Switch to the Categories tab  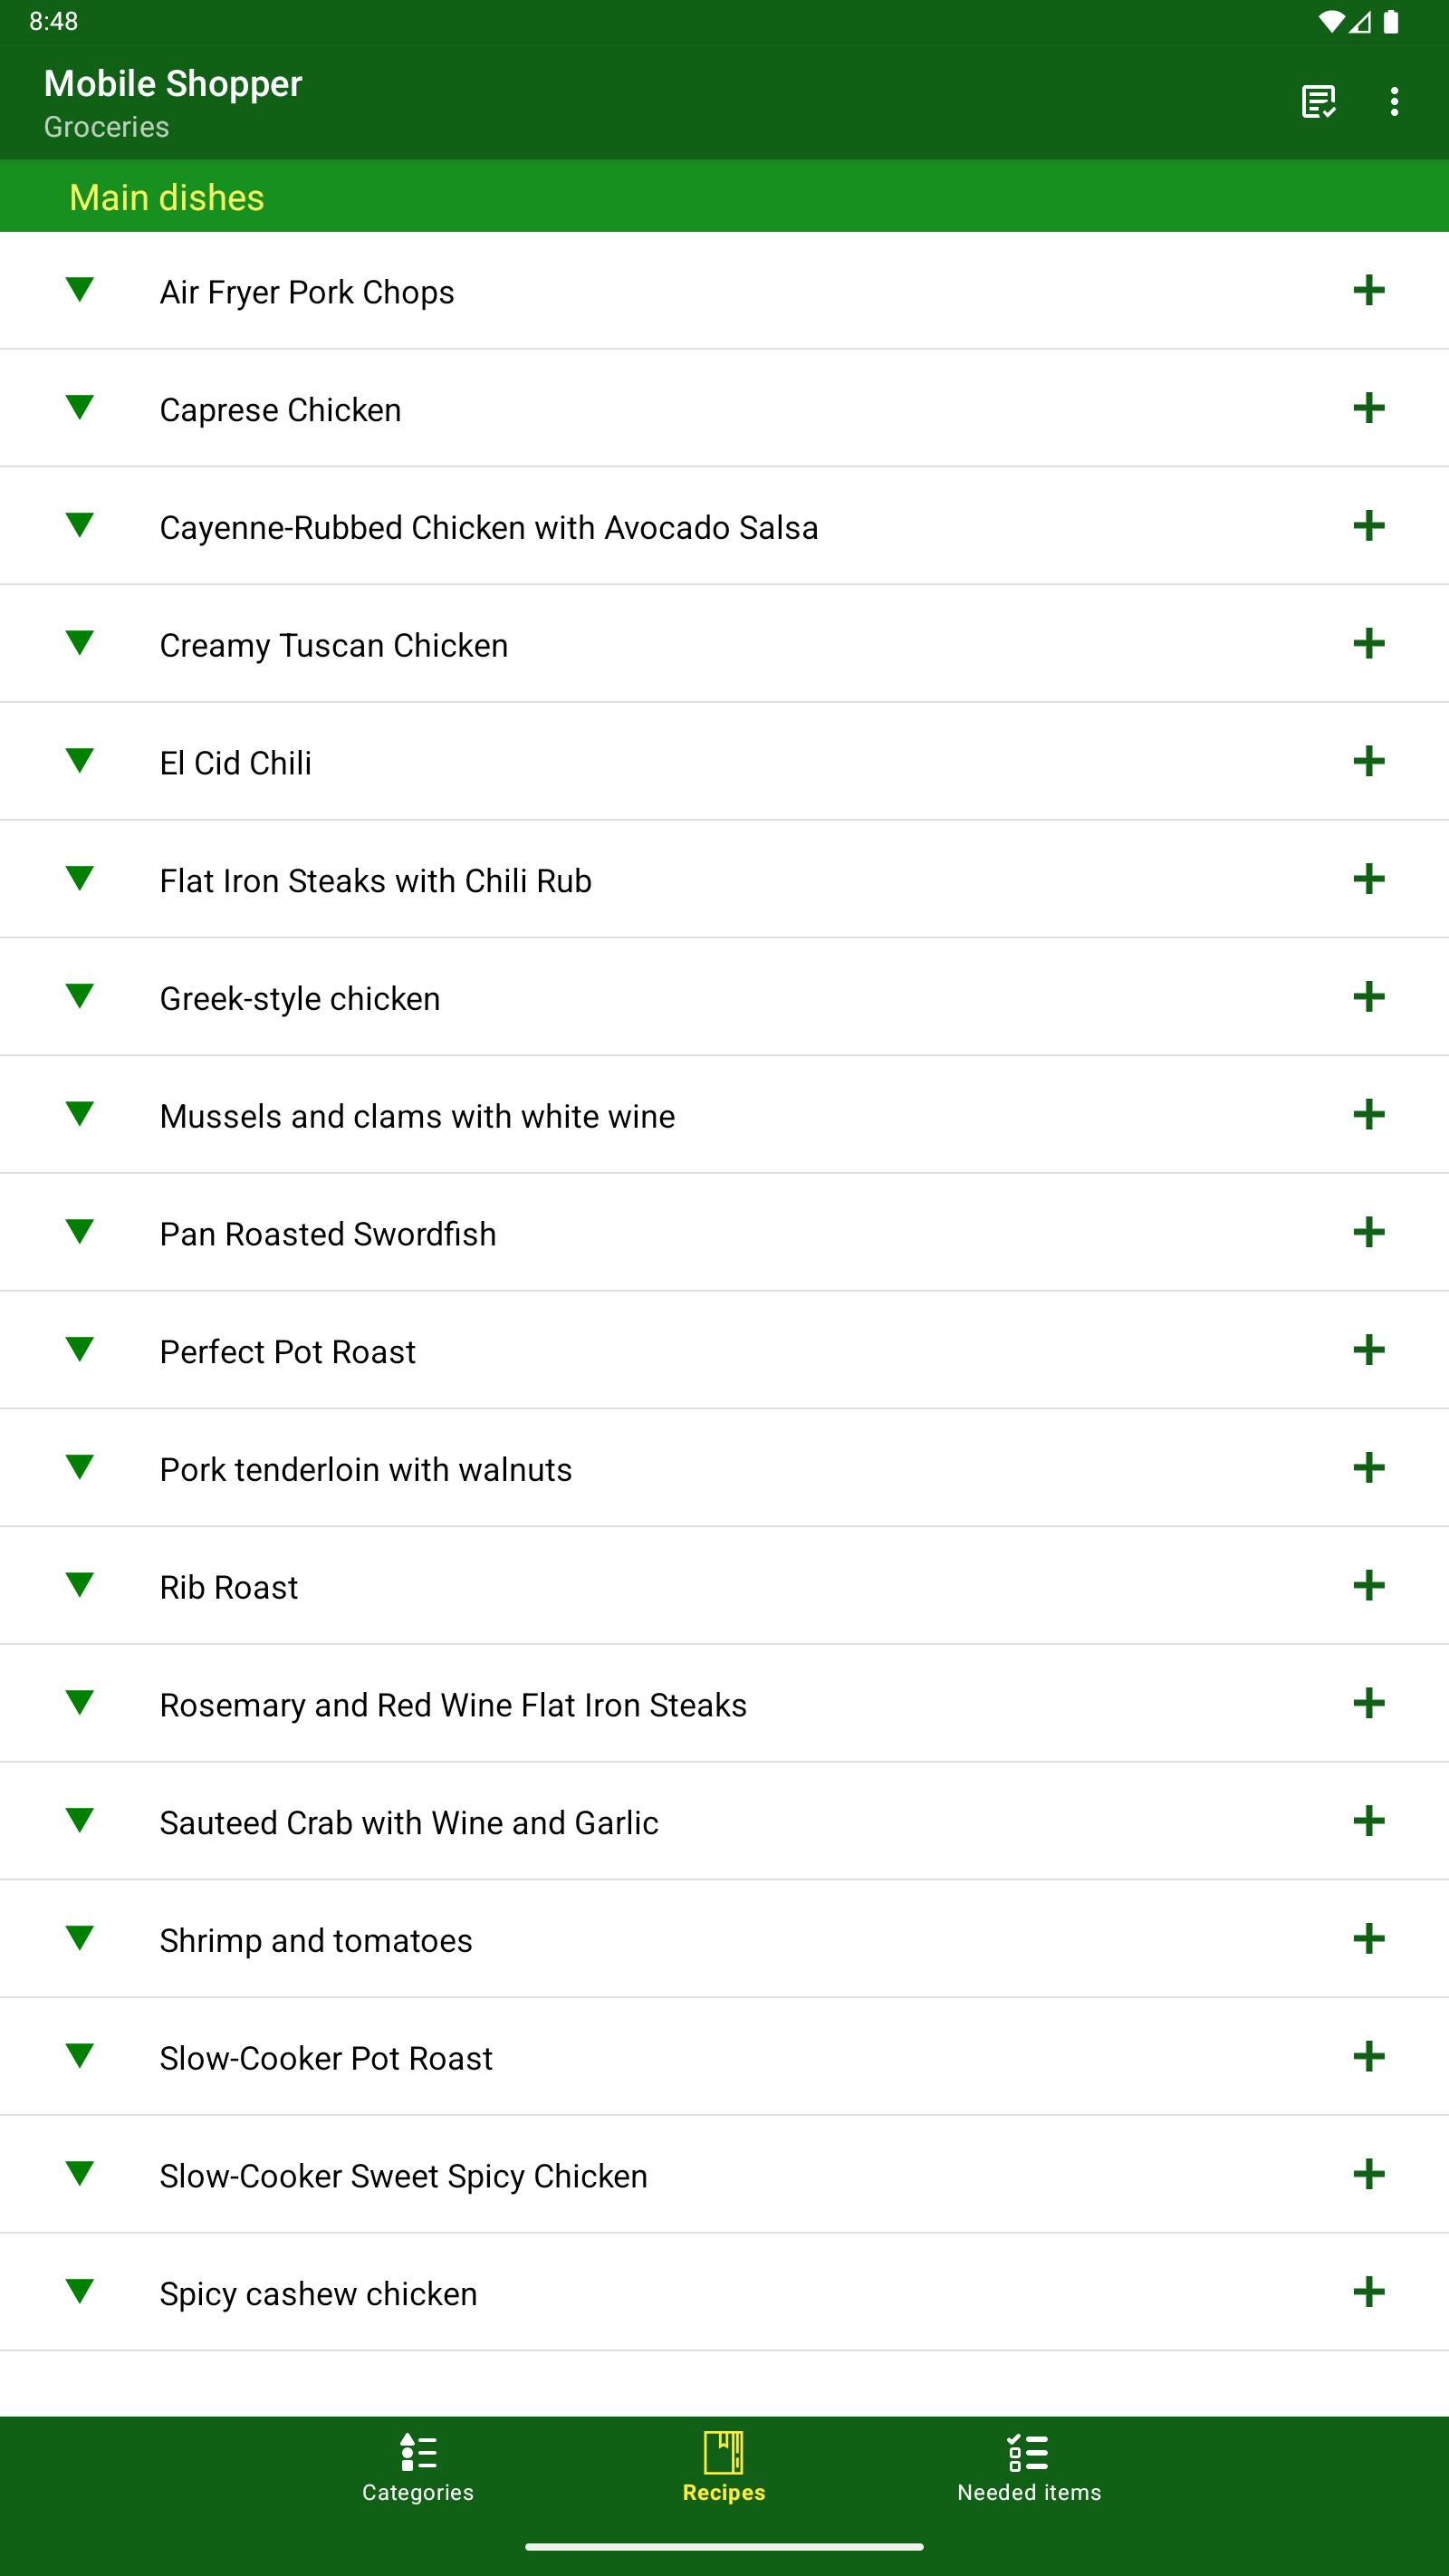pos(418,2467)
